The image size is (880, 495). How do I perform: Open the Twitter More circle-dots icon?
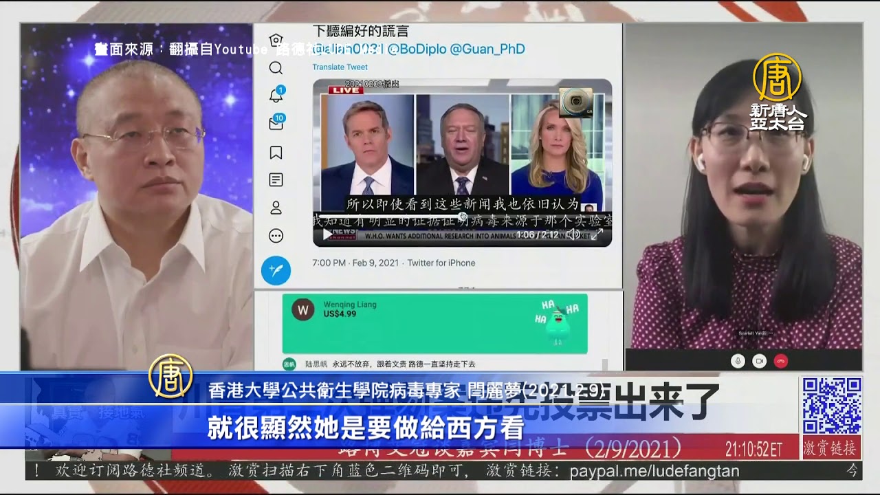pyautogui.click(x=276, y=236)
